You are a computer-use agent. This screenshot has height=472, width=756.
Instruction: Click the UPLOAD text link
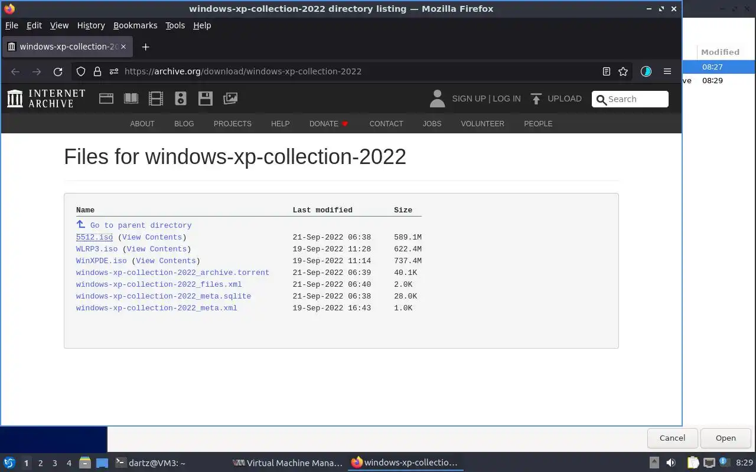(565, 99)
